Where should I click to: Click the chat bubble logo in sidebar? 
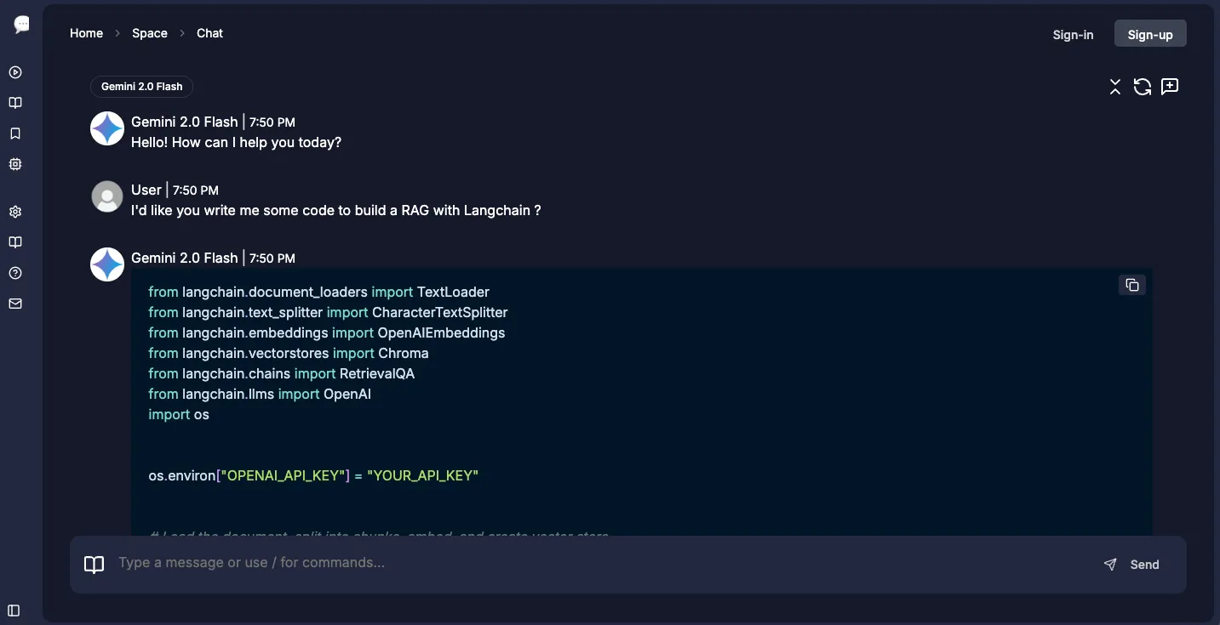pyautogui.click(x=22, y=25)
